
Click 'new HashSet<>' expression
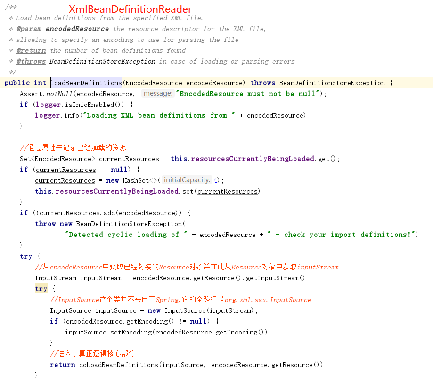[131, 180]
